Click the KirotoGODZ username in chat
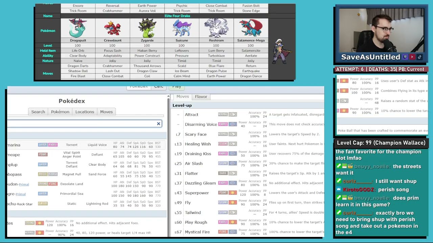Screen dimensions: 433x243 click(359, 190)
